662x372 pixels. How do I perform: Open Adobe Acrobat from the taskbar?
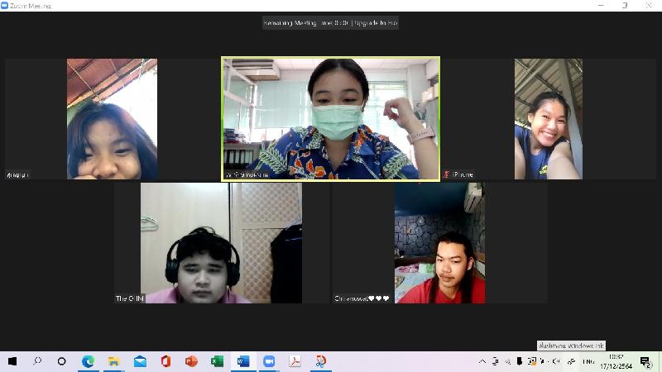click(294, 361)
